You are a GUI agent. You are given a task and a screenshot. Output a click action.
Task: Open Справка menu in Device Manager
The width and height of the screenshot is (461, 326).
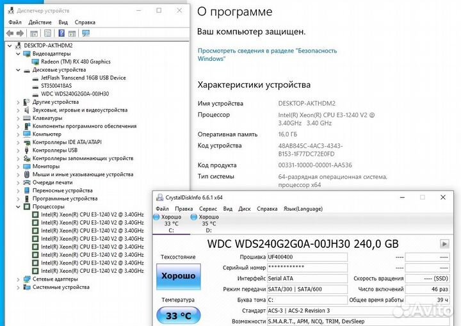pyautogui.click(x=85, y=22)
